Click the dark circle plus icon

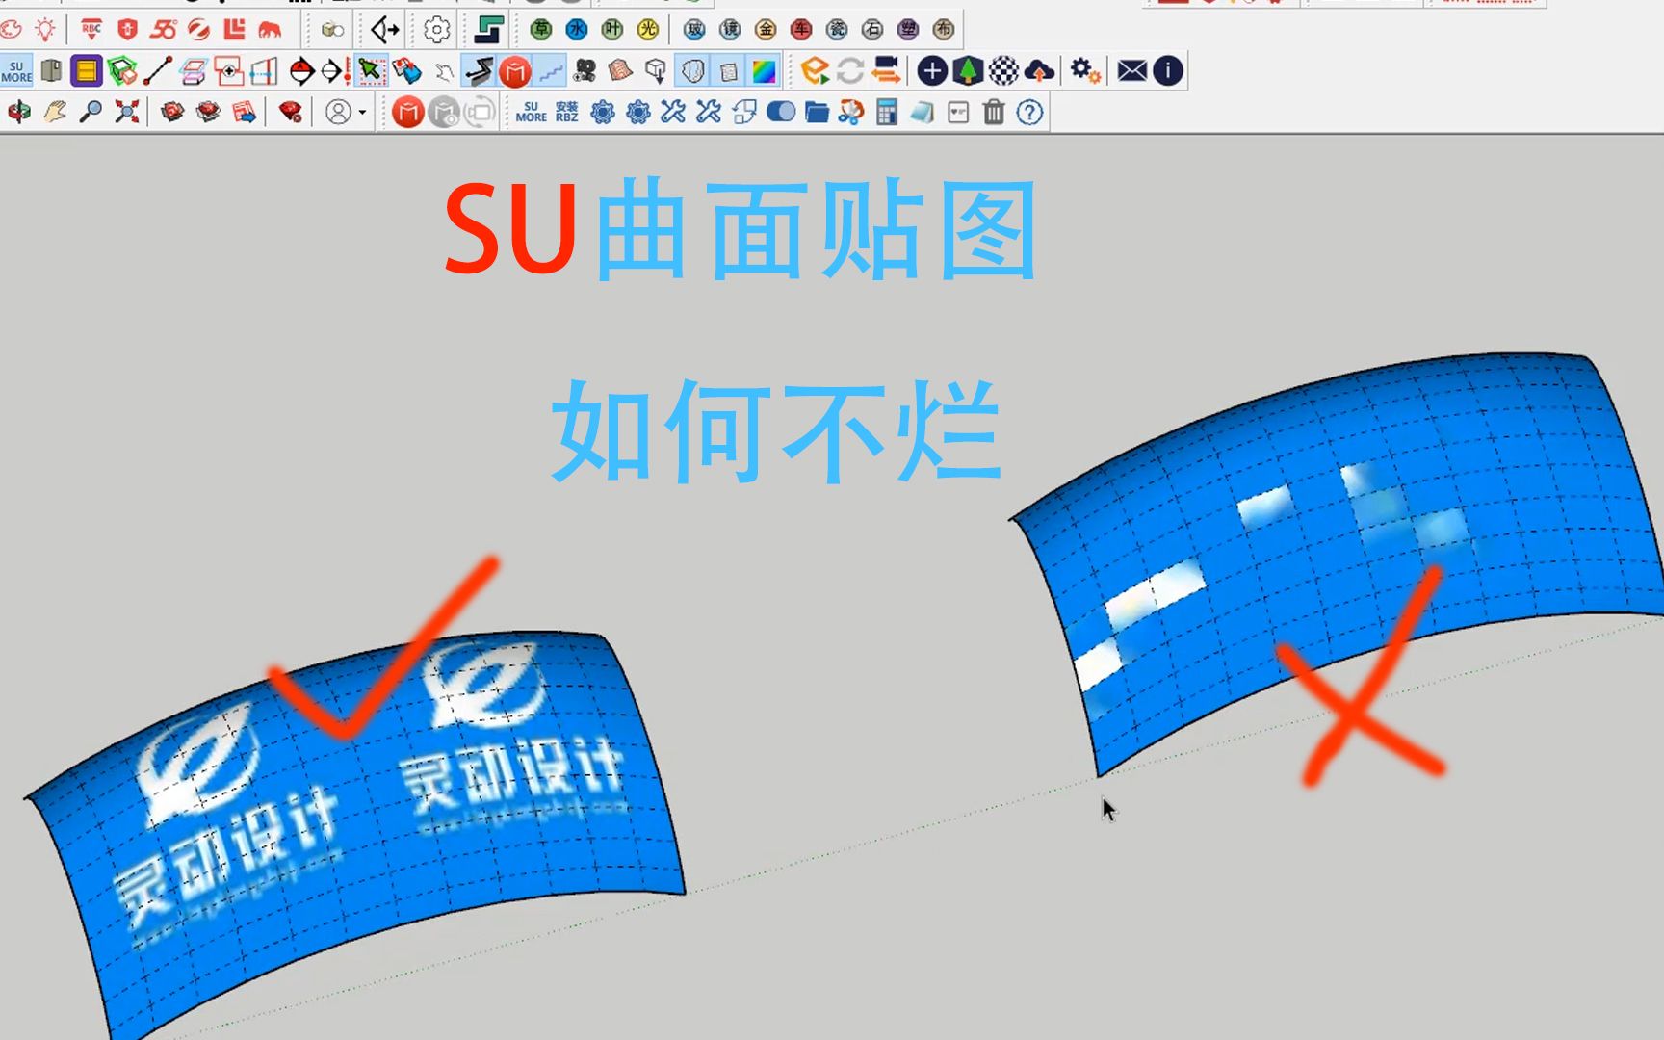[x=931, y=71]
